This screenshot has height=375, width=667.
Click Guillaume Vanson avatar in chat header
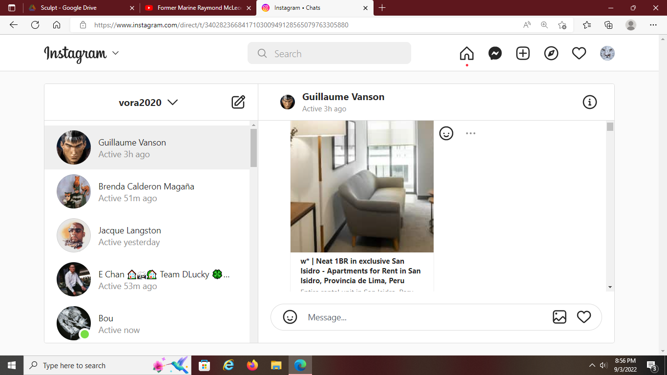(x=288, y=102)
